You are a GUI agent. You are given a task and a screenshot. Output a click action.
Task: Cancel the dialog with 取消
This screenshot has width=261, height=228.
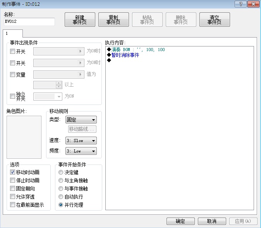212,221
